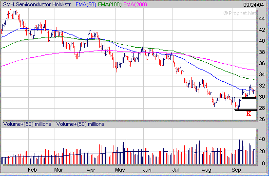
Task: Click the Apr month axis label
Action: (x=91, y=170)
